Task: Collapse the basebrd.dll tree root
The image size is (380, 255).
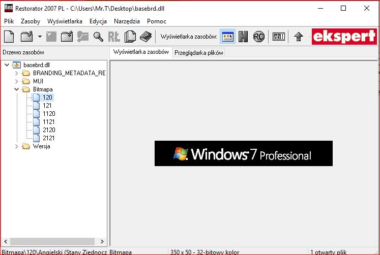Action: pyautogui.click(x=7, y=65)
